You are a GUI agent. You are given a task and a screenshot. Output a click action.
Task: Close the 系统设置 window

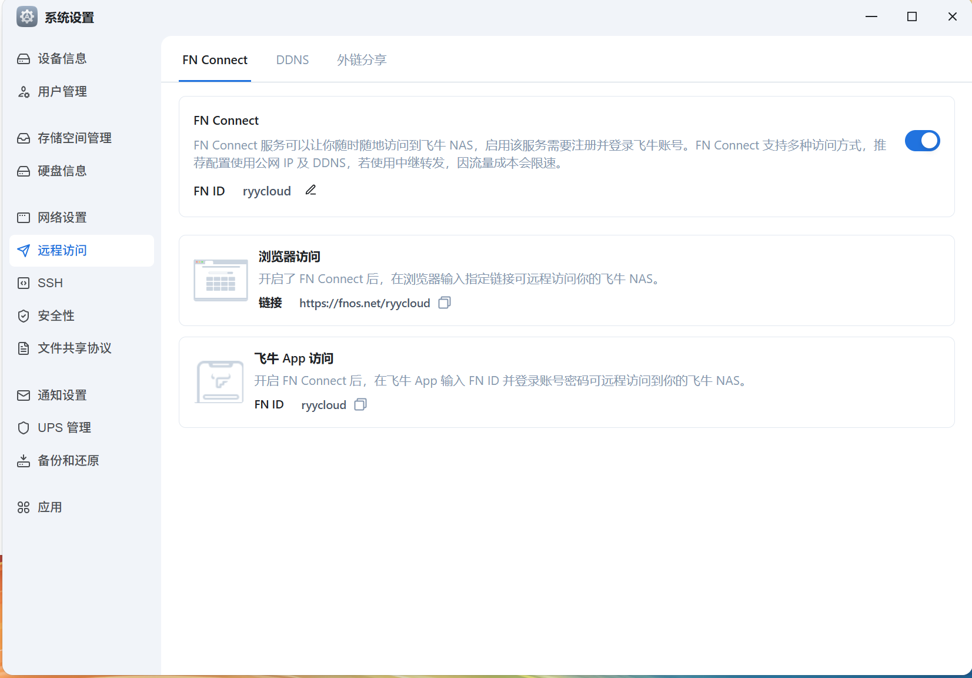click(953, 16)
